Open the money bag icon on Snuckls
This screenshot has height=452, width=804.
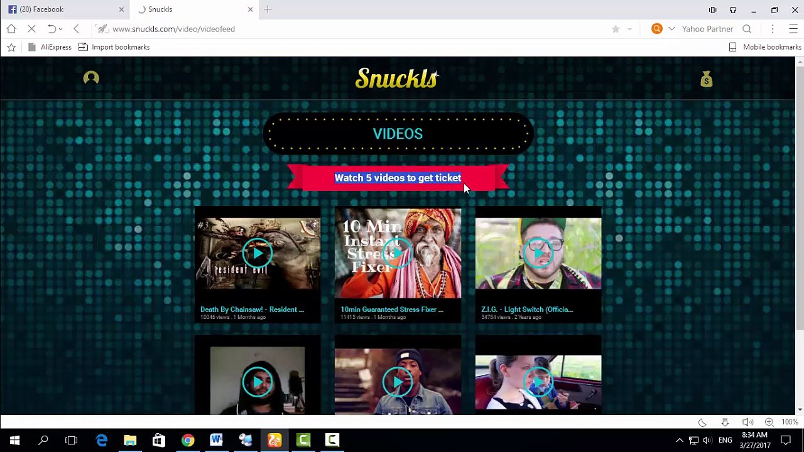pos(707,78)
